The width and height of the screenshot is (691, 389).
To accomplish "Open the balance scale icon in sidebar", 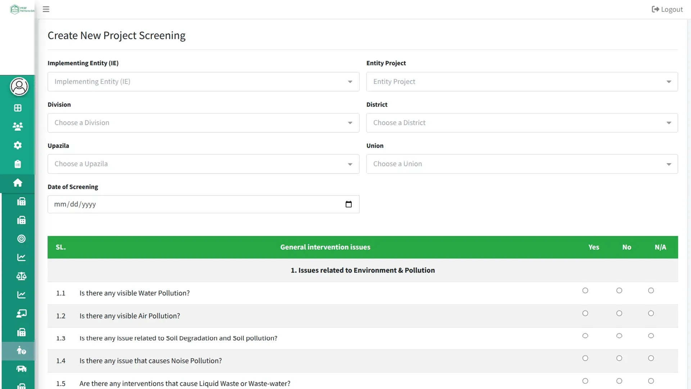I will point(21,276).
